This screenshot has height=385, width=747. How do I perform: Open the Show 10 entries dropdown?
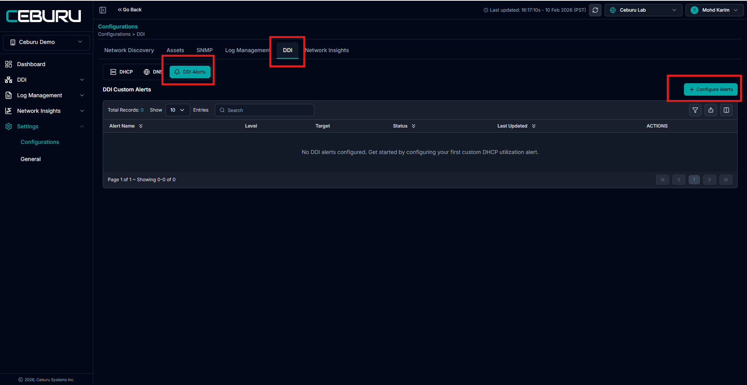pos(178,110)
